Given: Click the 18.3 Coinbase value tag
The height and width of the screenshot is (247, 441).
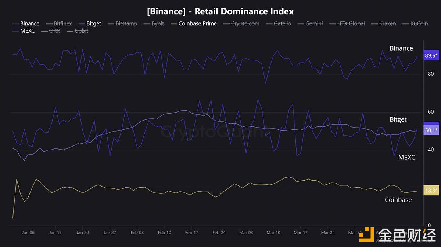Looking at the screenshot, I should pyautogui.click(x=431, y=191).
